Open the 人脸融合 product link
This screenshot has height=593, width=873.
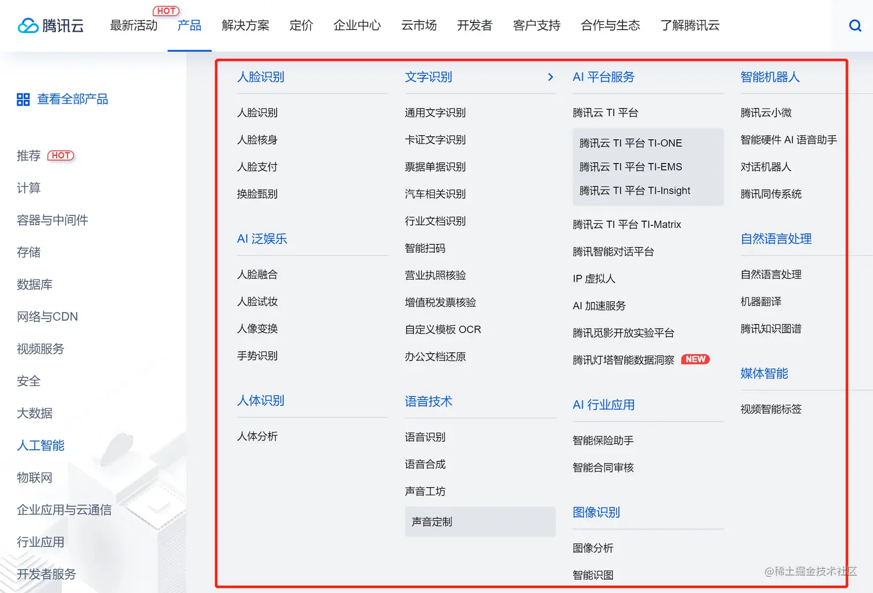click(x=257, y=274)
